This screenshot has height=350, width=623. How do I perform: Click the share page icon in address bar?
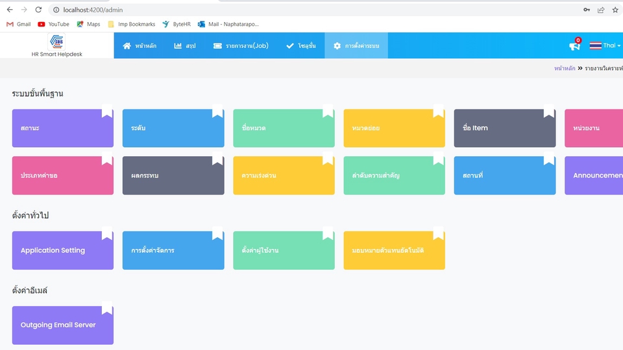pyautogui.click(x=601, y=10)
